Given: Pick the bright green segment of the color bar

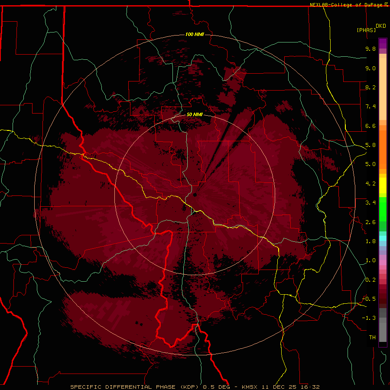Looking at the screenshot, I should [383, 209].
